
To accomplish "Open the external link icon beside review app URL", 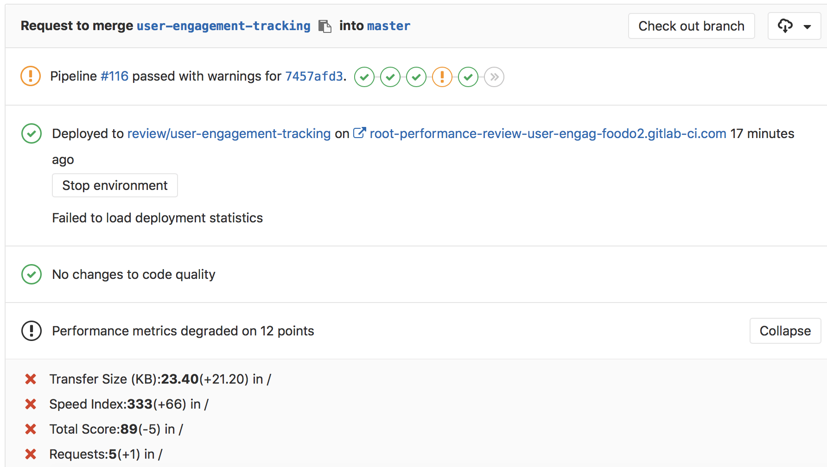I will [360, 133].
